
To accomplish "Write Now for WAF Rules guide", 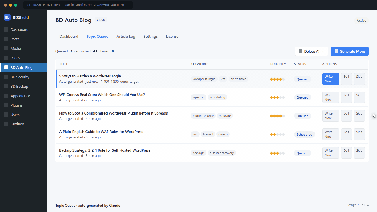I will coord(331,134).
